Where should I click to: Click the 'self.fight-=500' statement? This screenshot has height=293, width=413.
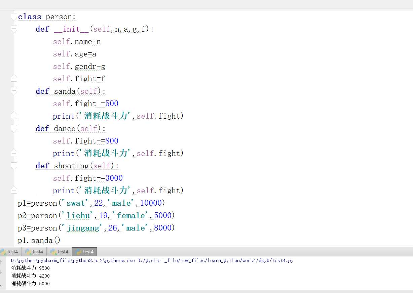pyautogui.click(x=85, y=104)
